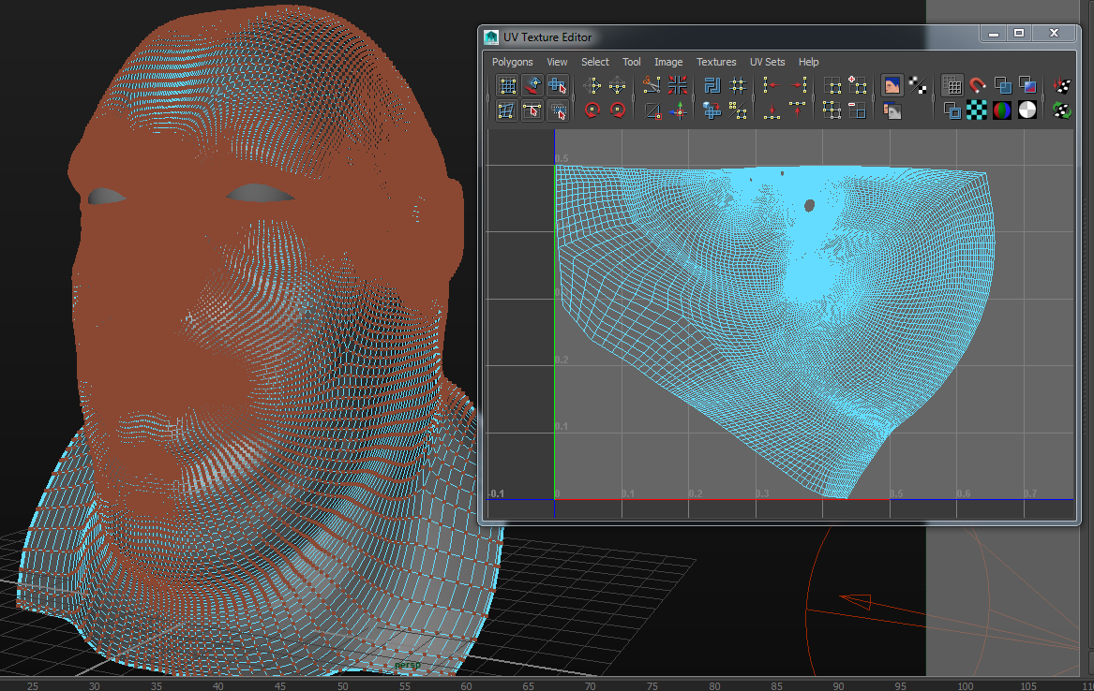The width and height of the screenshot is (1094, 691).
Task: Click the split UV diagonal icon
Action: (x=652, y=110)
